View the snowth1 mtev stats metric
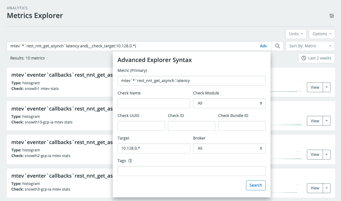The width and height of the screenshot is (341, 201). 315,87
